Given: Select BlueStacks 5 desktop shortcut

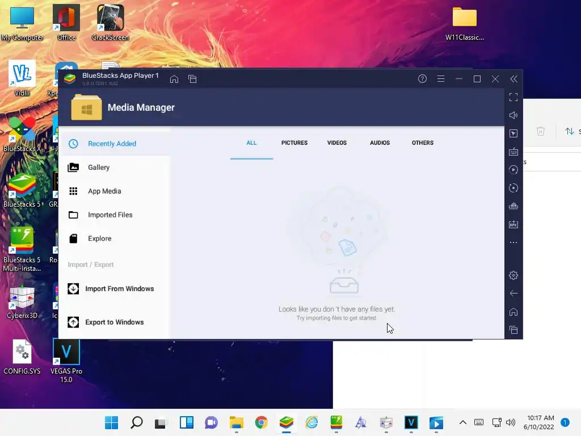Looking at the screenshot, I should tap(22, 191).
